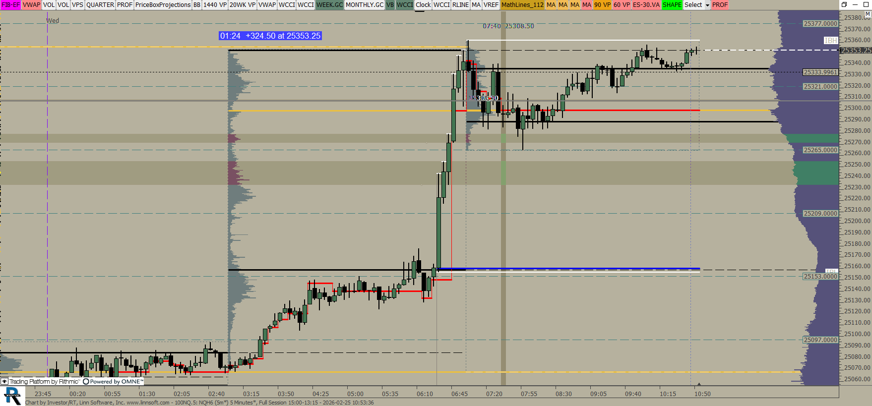Image resolution: width=872 pixels, height=406 pixels.
Task: Click the MONTHLY.GC button
Action: coord(365,5)
